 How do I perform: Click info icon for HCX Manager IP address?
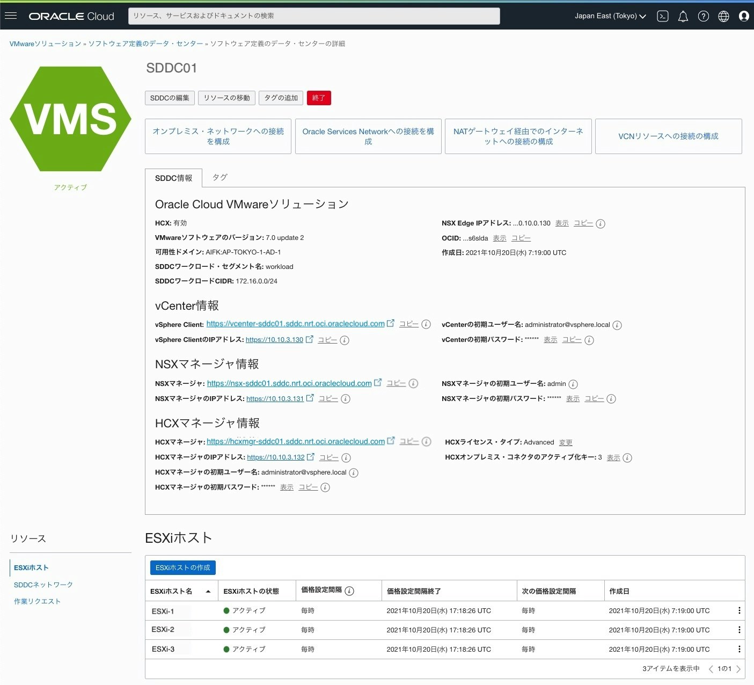pyautogui.click(x=346, y=458)
